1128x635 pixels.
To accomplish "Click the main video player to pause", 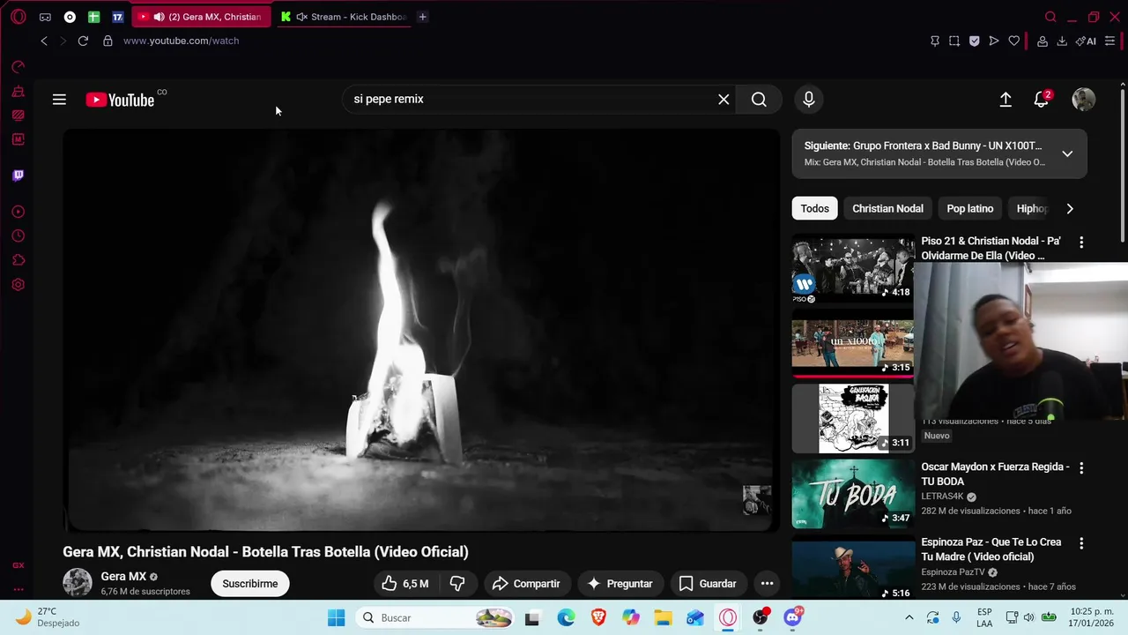I will click(x=421, y=331).
